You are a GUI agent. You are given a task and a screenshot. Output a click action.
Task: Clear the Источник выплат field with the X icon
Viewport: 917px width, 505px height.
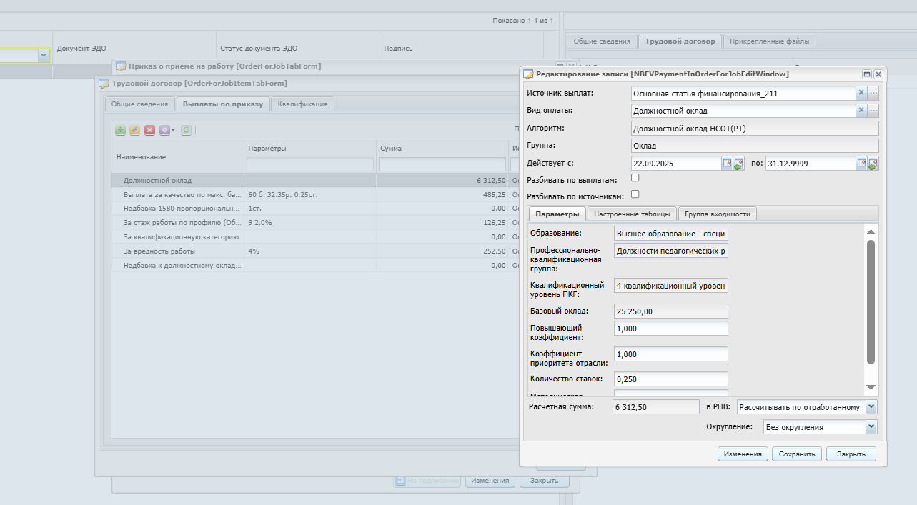point(861,93)
